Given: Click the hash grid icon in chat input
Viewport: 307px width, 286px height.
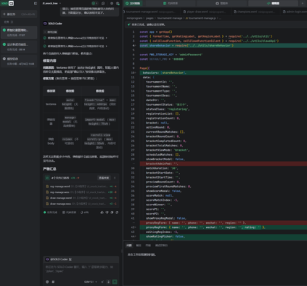Looking at the screenshot, I should pos(53,281).
